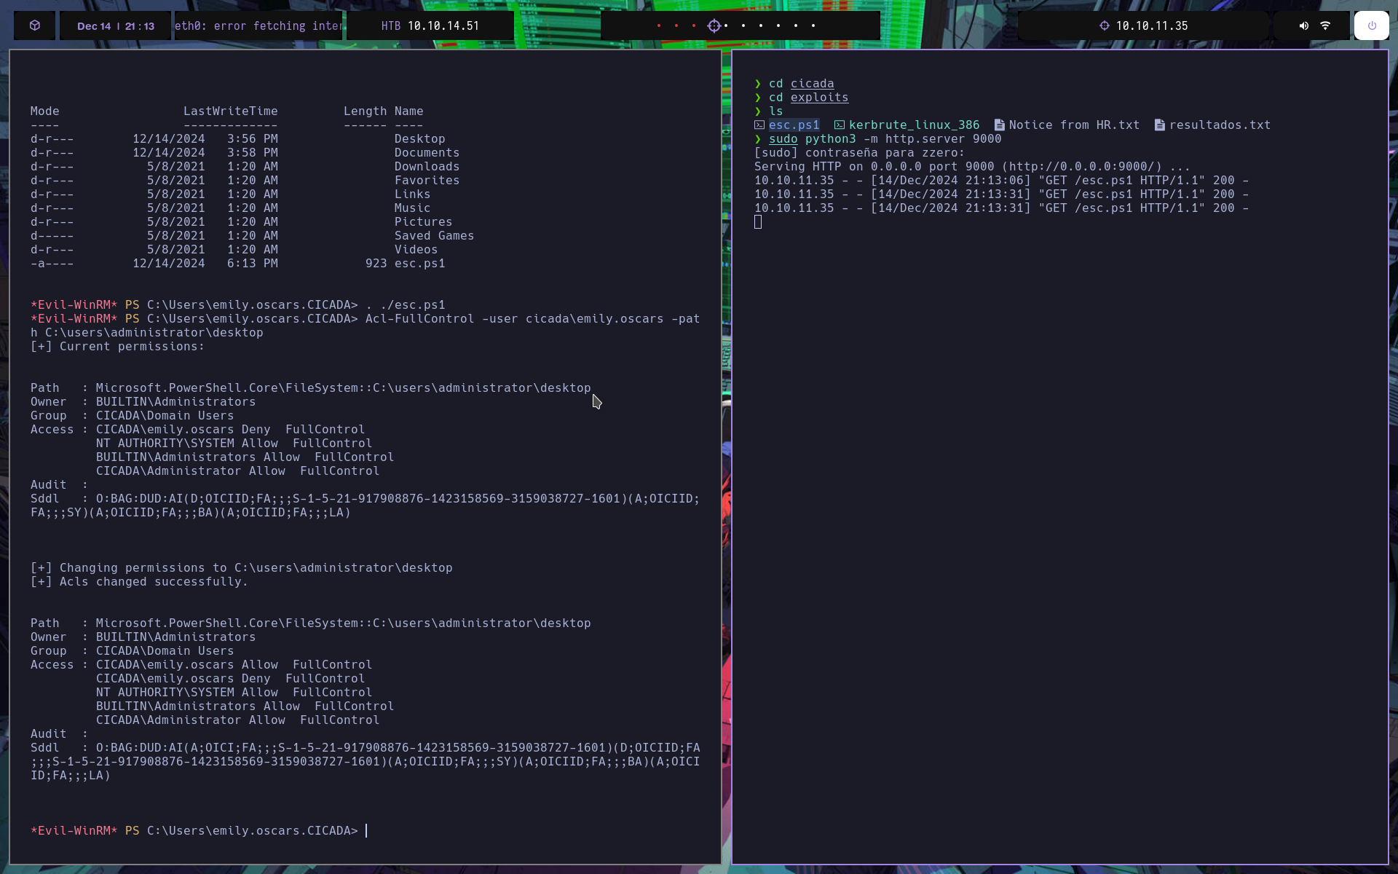Click the 'Pictures' directory row
Viewport: 1398px width, 874px height.
(x=242, y=222)
